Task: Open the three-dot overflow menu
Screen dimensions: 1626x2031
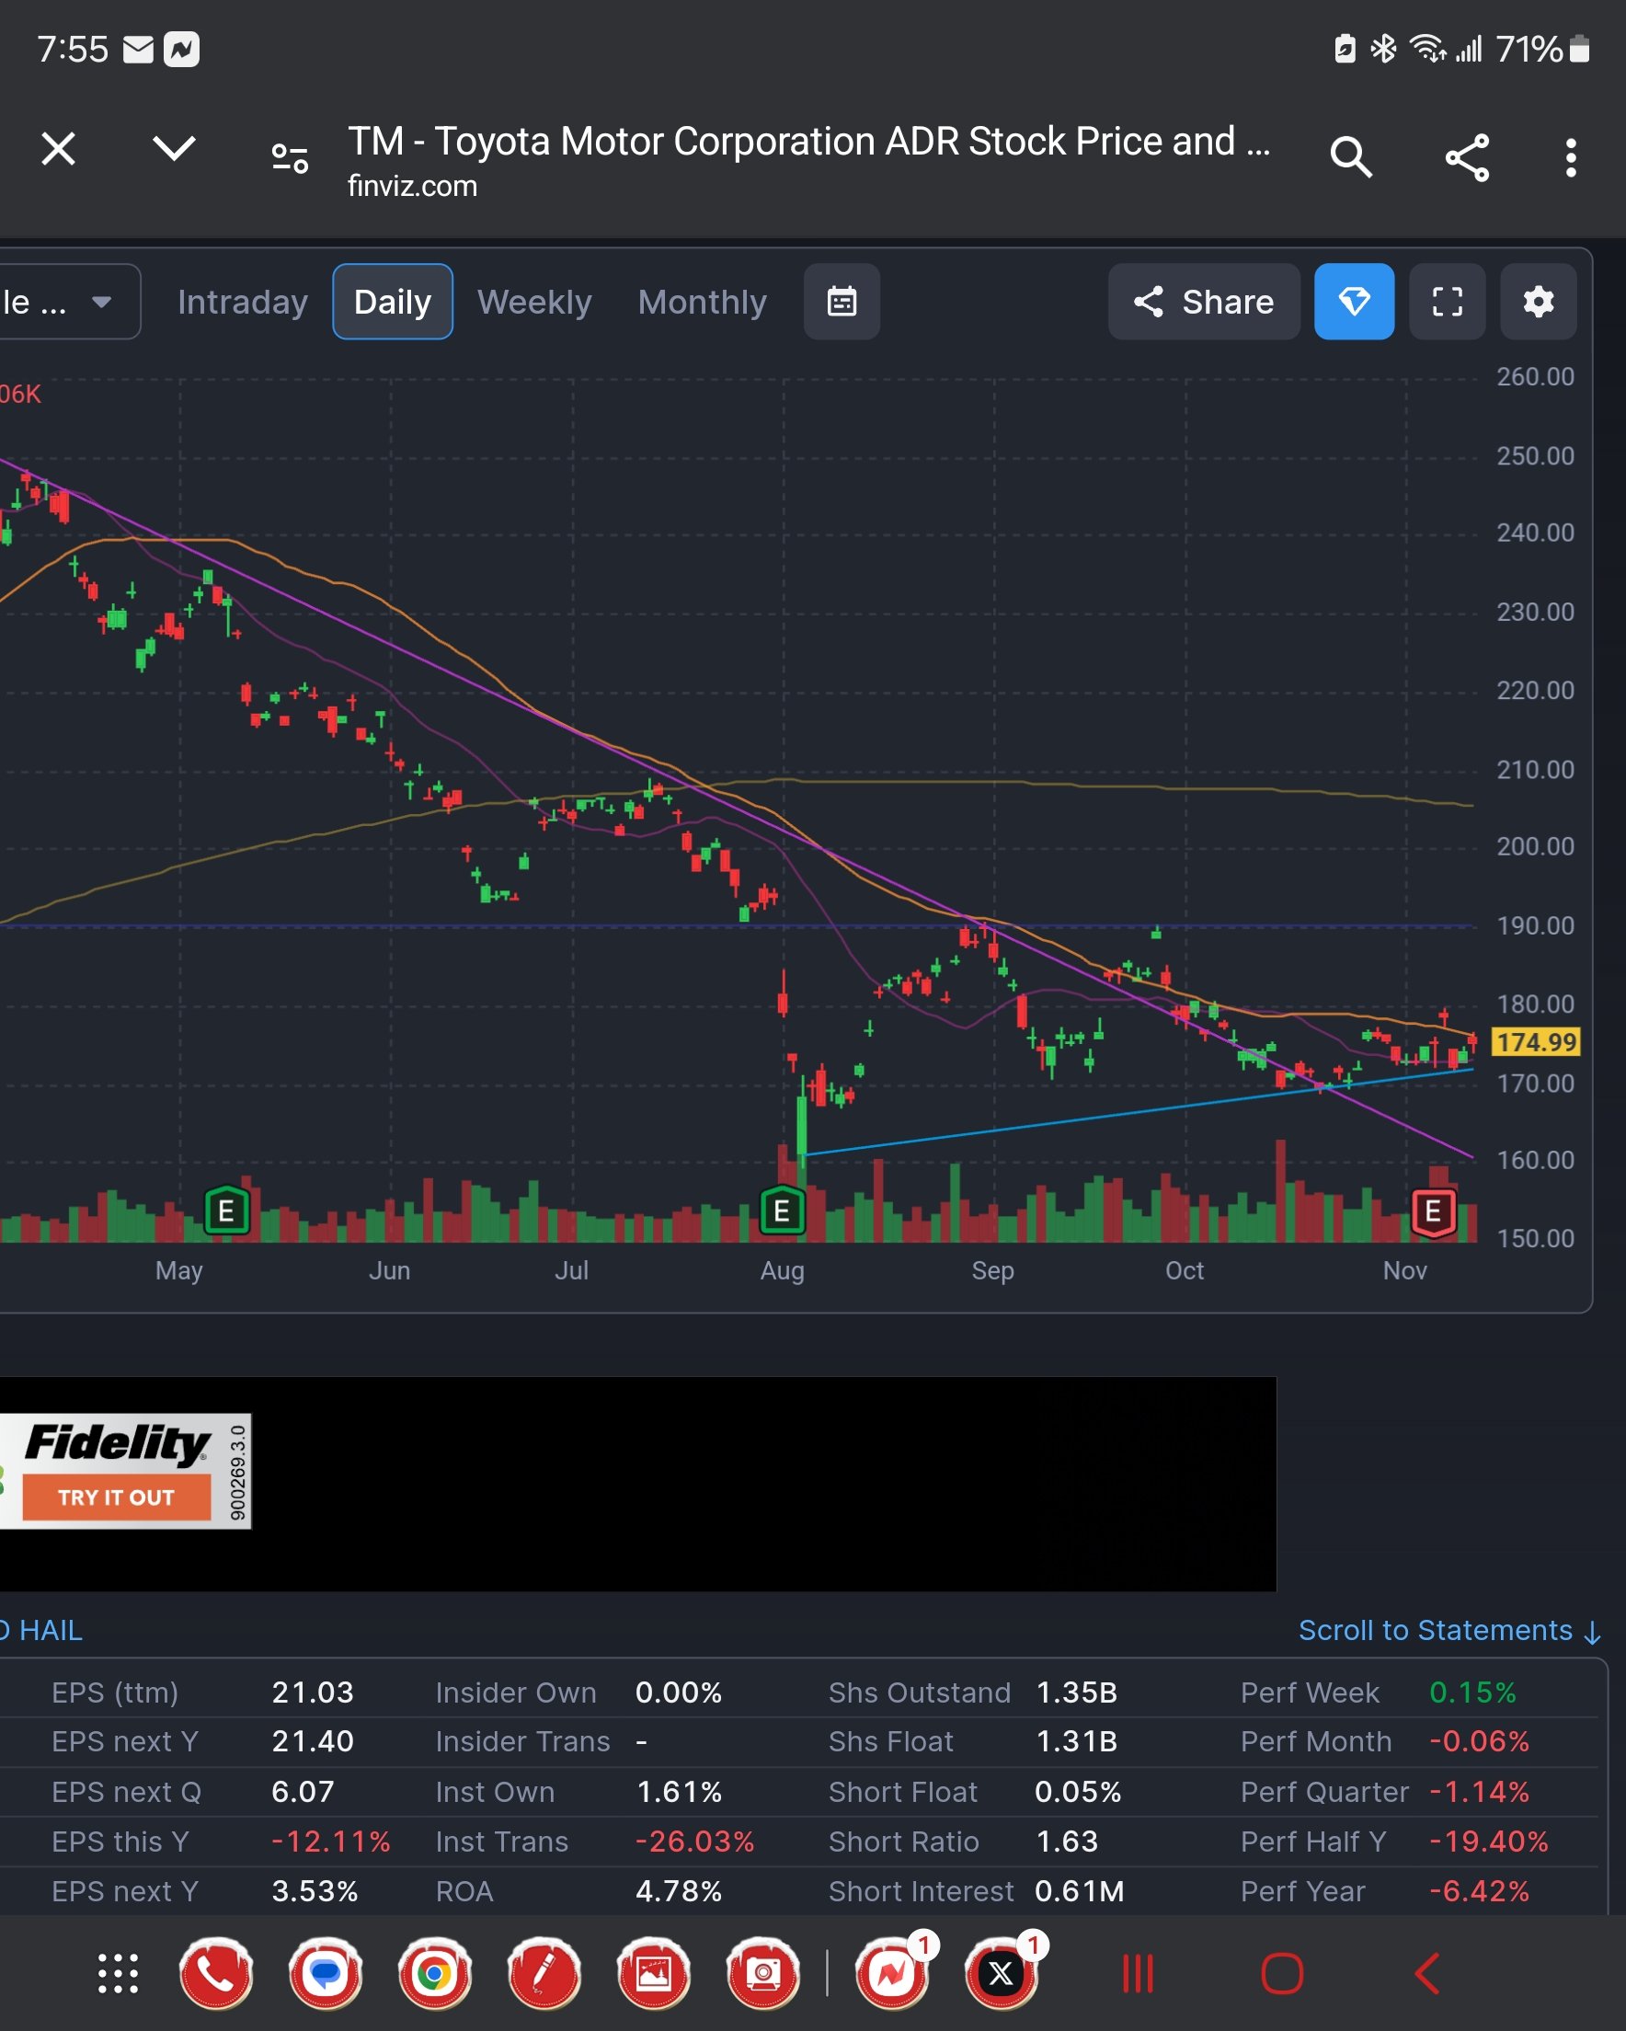Action: (1571, 157)
